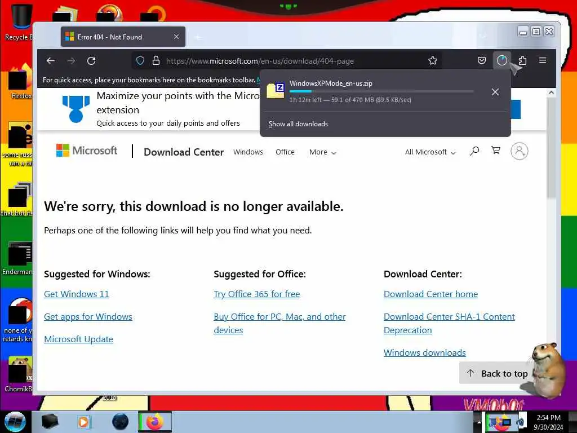Expand the More dropdown

pyautogui.click(x=323, y=152)
